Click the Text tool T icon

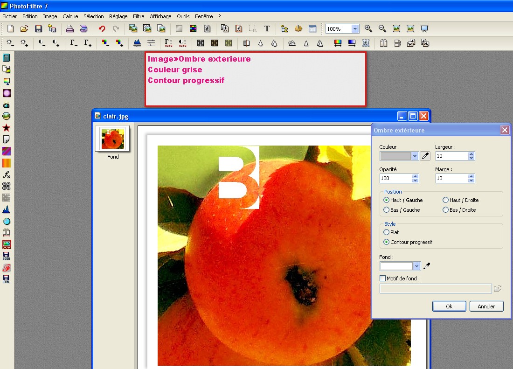click(x=267, y=29)
